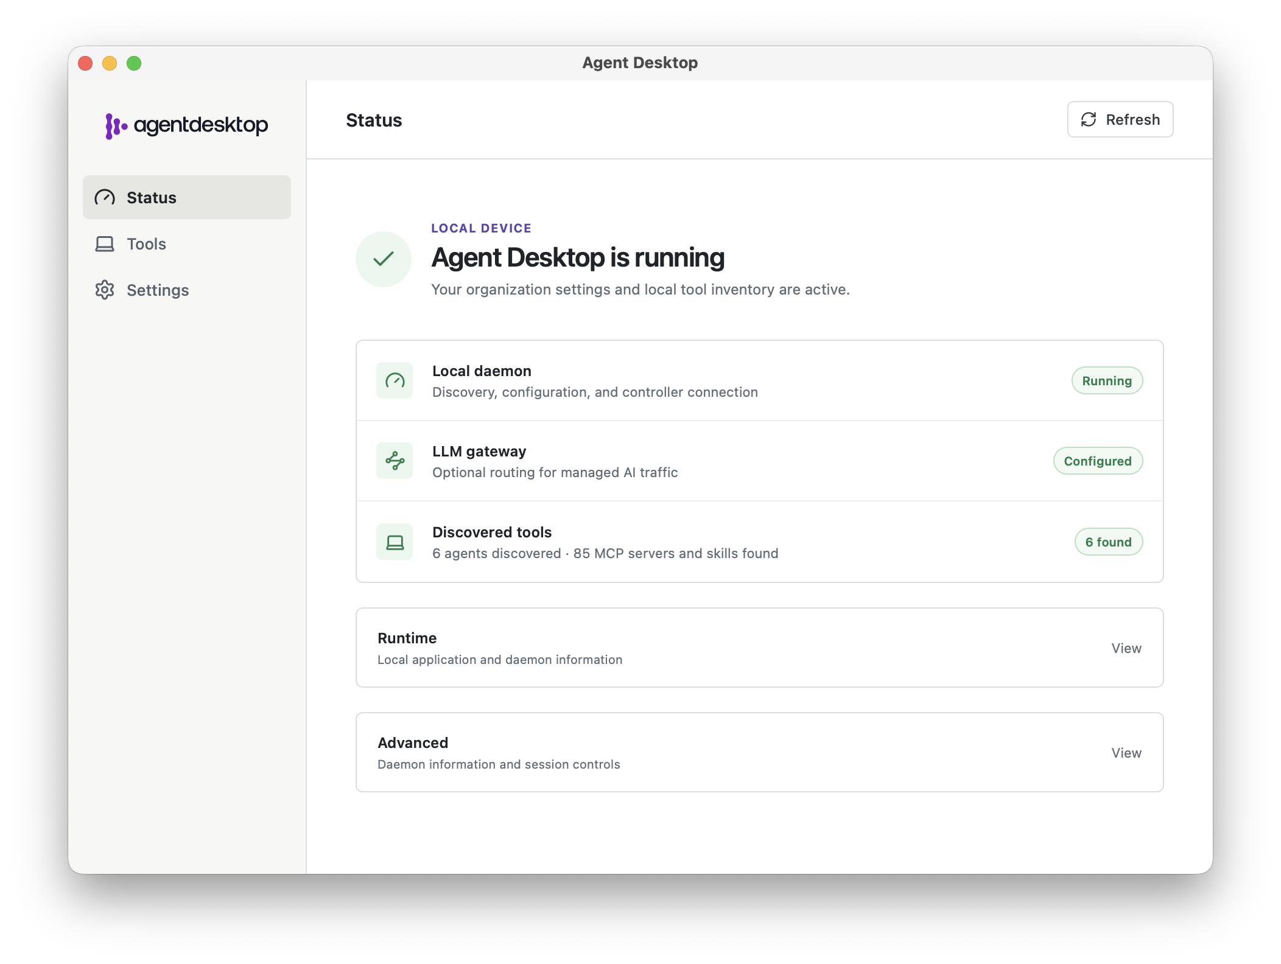Click the Agent Desktop window title
Image resolution: width=1281 pixels, height=964 pixels.
640,63
